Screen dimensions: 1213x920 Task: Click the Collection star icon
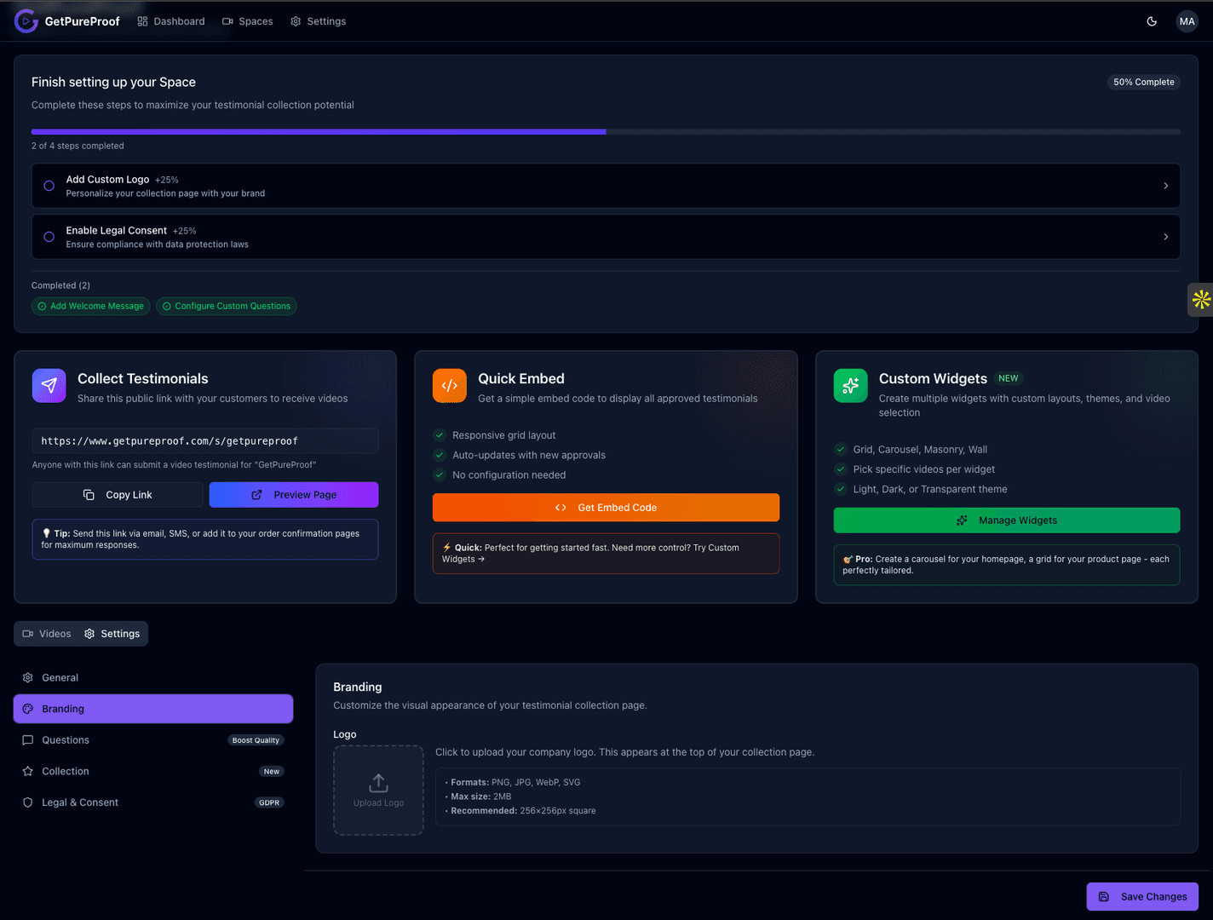[27, 772]
